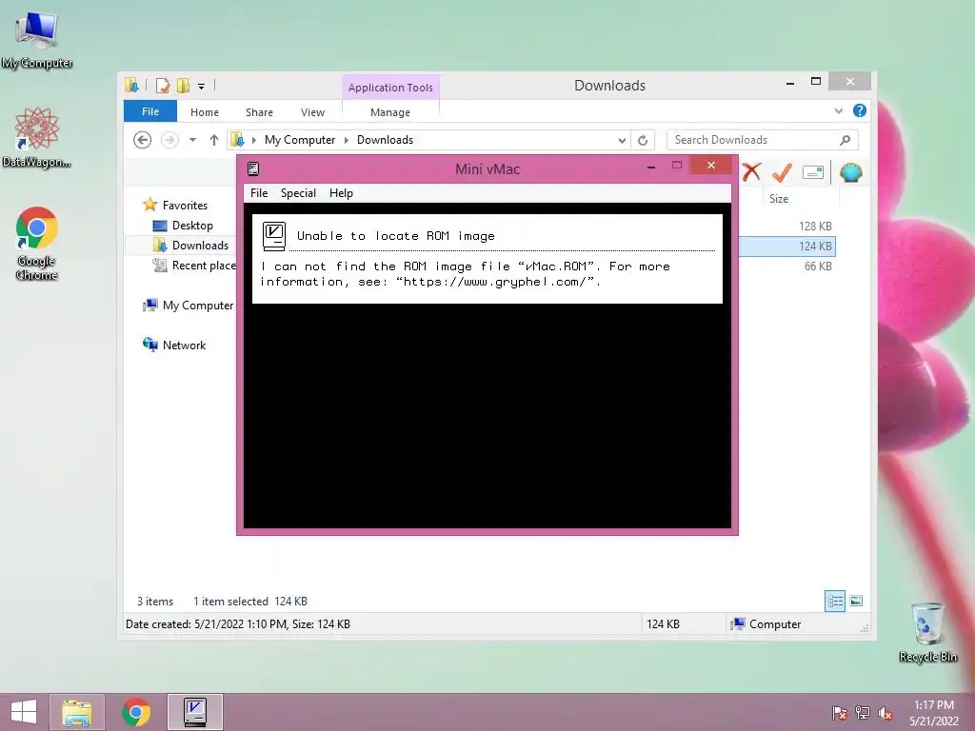This screenshot has width=975, height=731.
Task: Click the red X delete icon
Action: pos(751,171)
